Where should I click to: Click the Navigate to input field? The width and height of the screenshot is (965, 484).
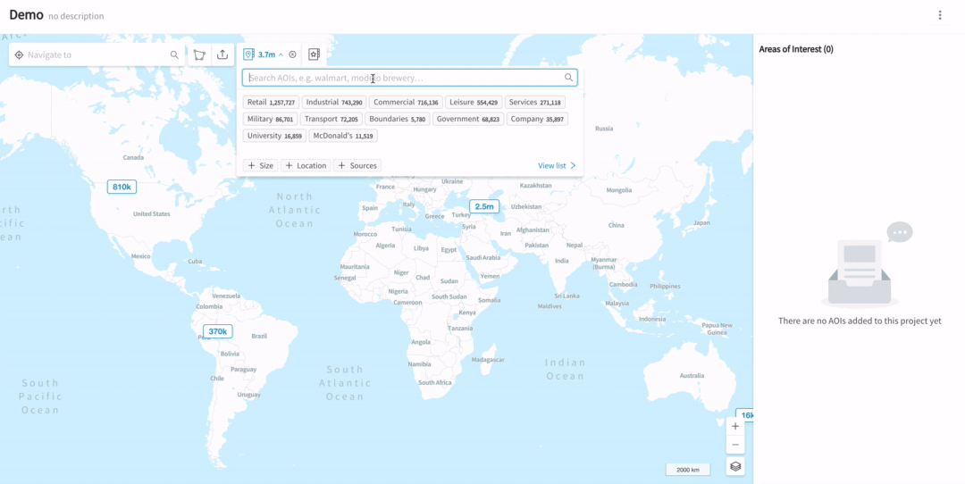pos(97,54)
